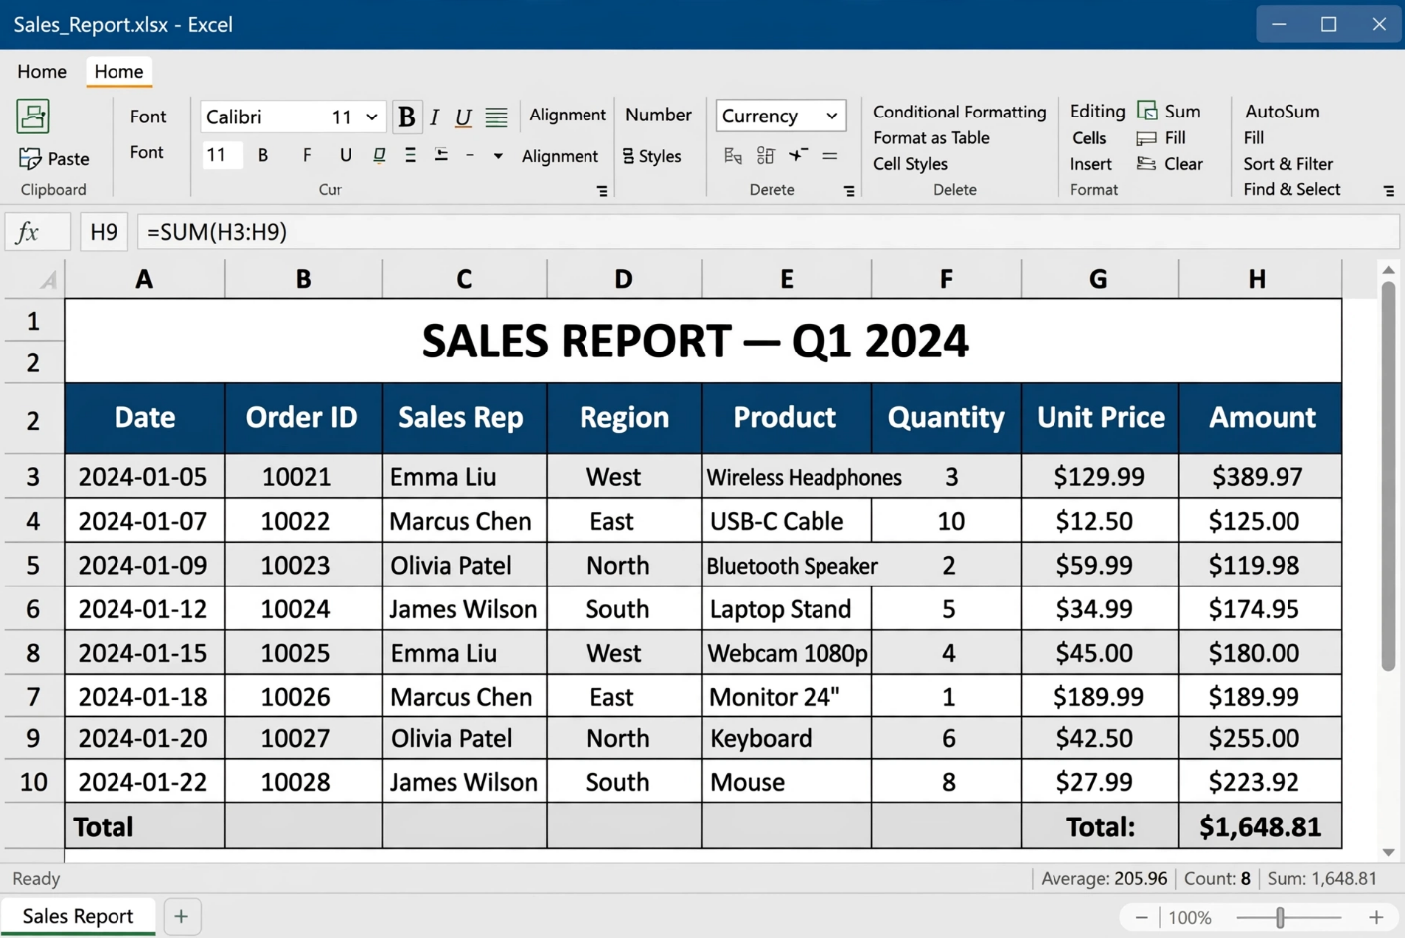Switch to the Sales Report sheet tab
Screen dimensions: 1405x938
pos(78,916)
